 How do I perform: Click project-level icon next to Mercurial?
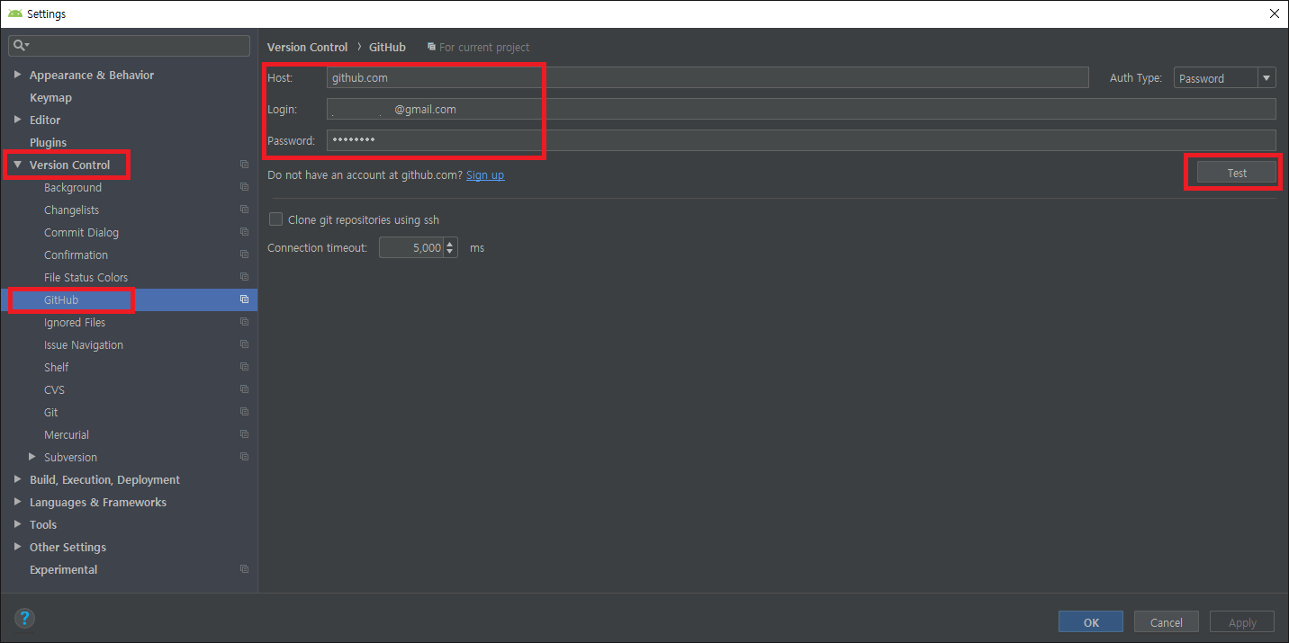coord(244,434)
